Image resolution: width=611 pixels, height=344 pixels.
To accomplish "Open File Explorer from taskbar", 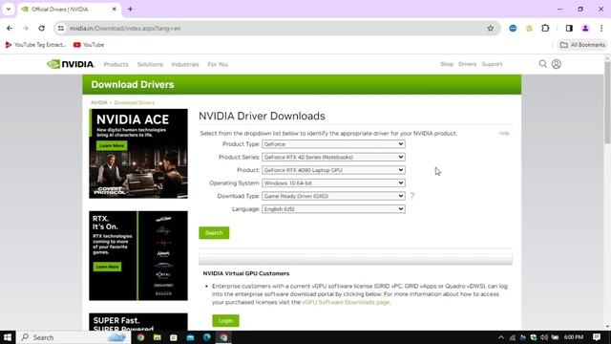I will pyautogui.click(x=157, y=337).
